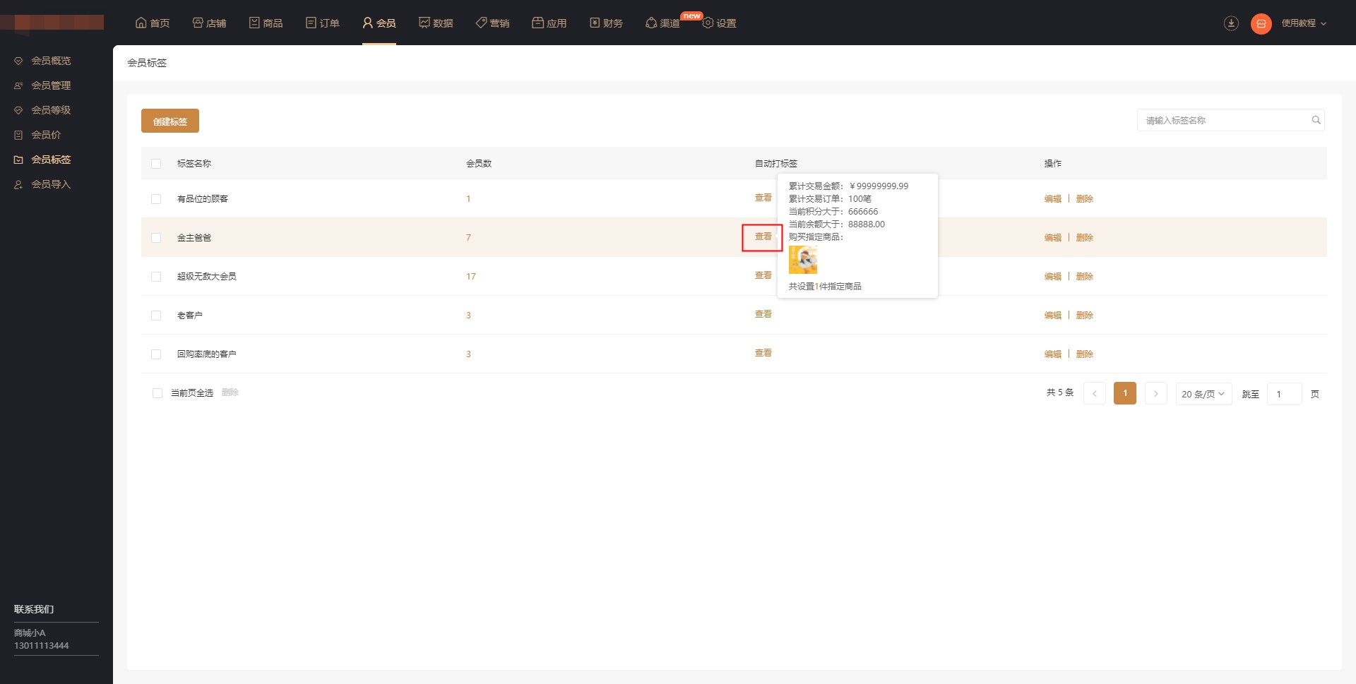Open 会员价 in the sidebar
1356x684 pixels.
[46, 135]
